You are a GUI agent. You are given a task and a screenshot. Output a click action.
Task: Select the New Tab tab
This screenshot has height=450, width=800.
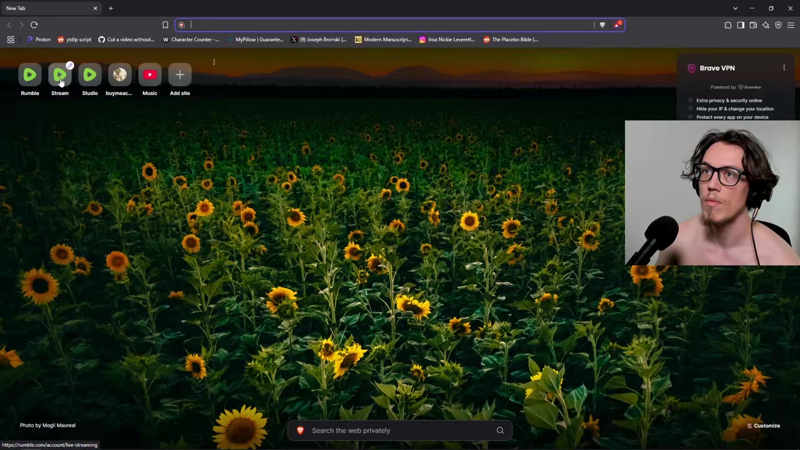click(x=50, y=8)
